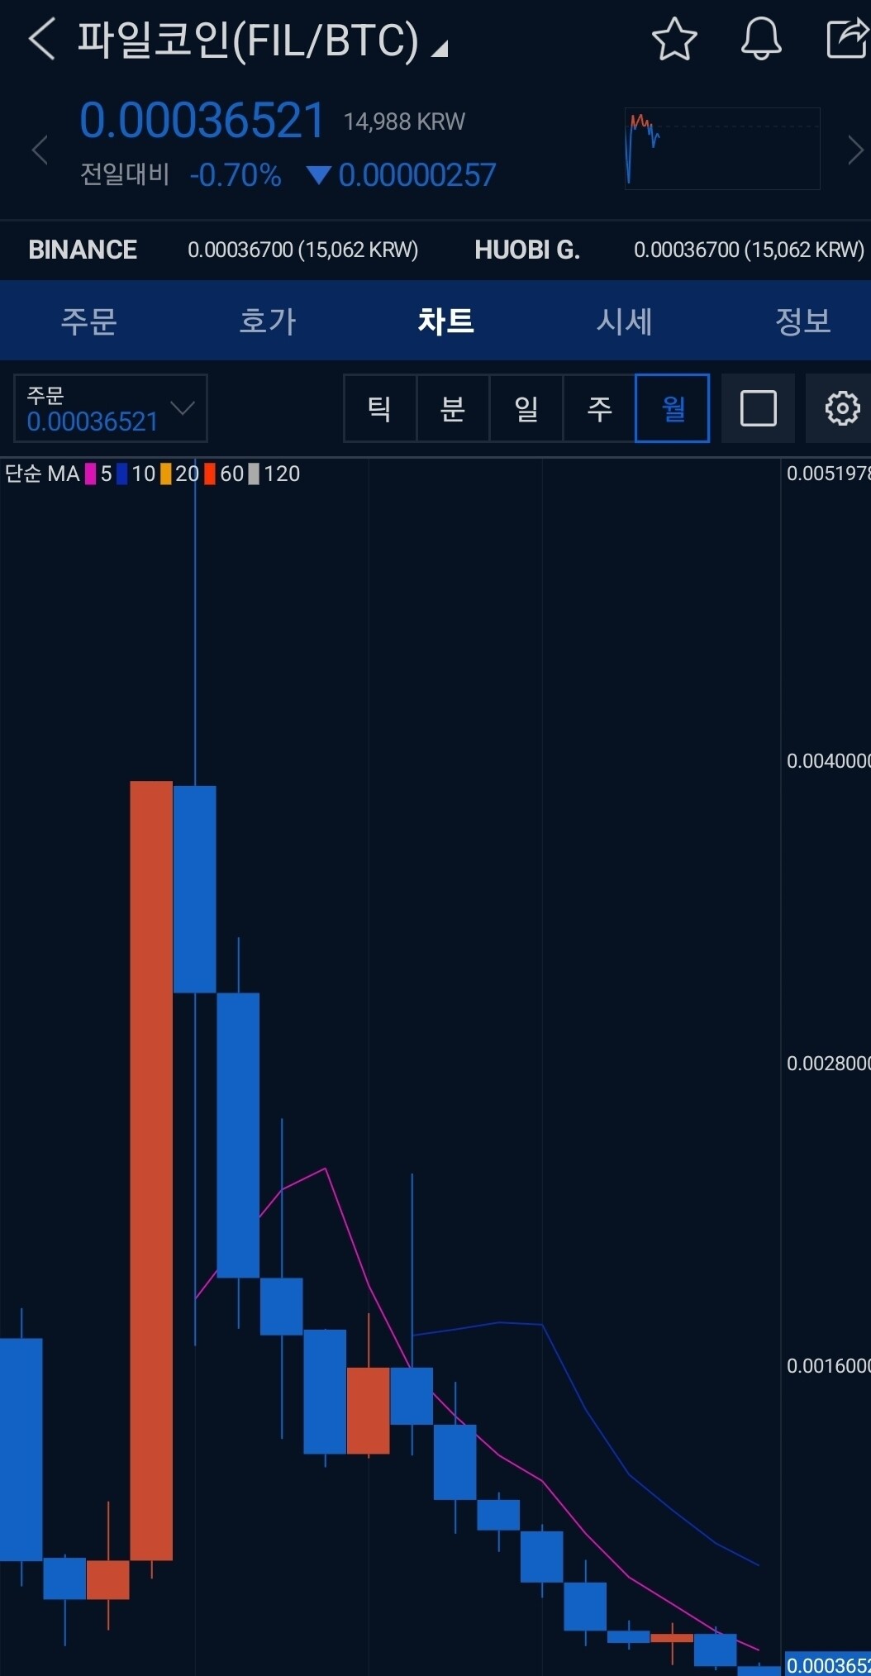Tap the MA 5 magenta color swatch
Image resolution: width=871 pixels, height=1676 pixels.
(91, 474)
